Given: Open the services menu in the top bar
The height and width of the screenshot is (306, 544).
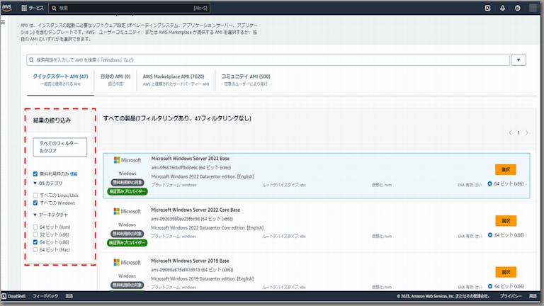Looking at the screenshot, I should click(33, 8).
